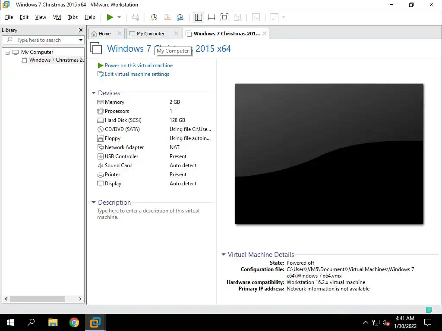Viewport: 442px width, 331px height.
Task: Click Edit virtual machine settings link
Action: pyautogui.click(x=137, y=74)
